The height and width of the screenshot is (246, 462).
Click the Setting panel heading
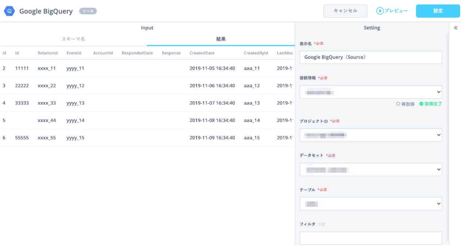click(372, 28)
